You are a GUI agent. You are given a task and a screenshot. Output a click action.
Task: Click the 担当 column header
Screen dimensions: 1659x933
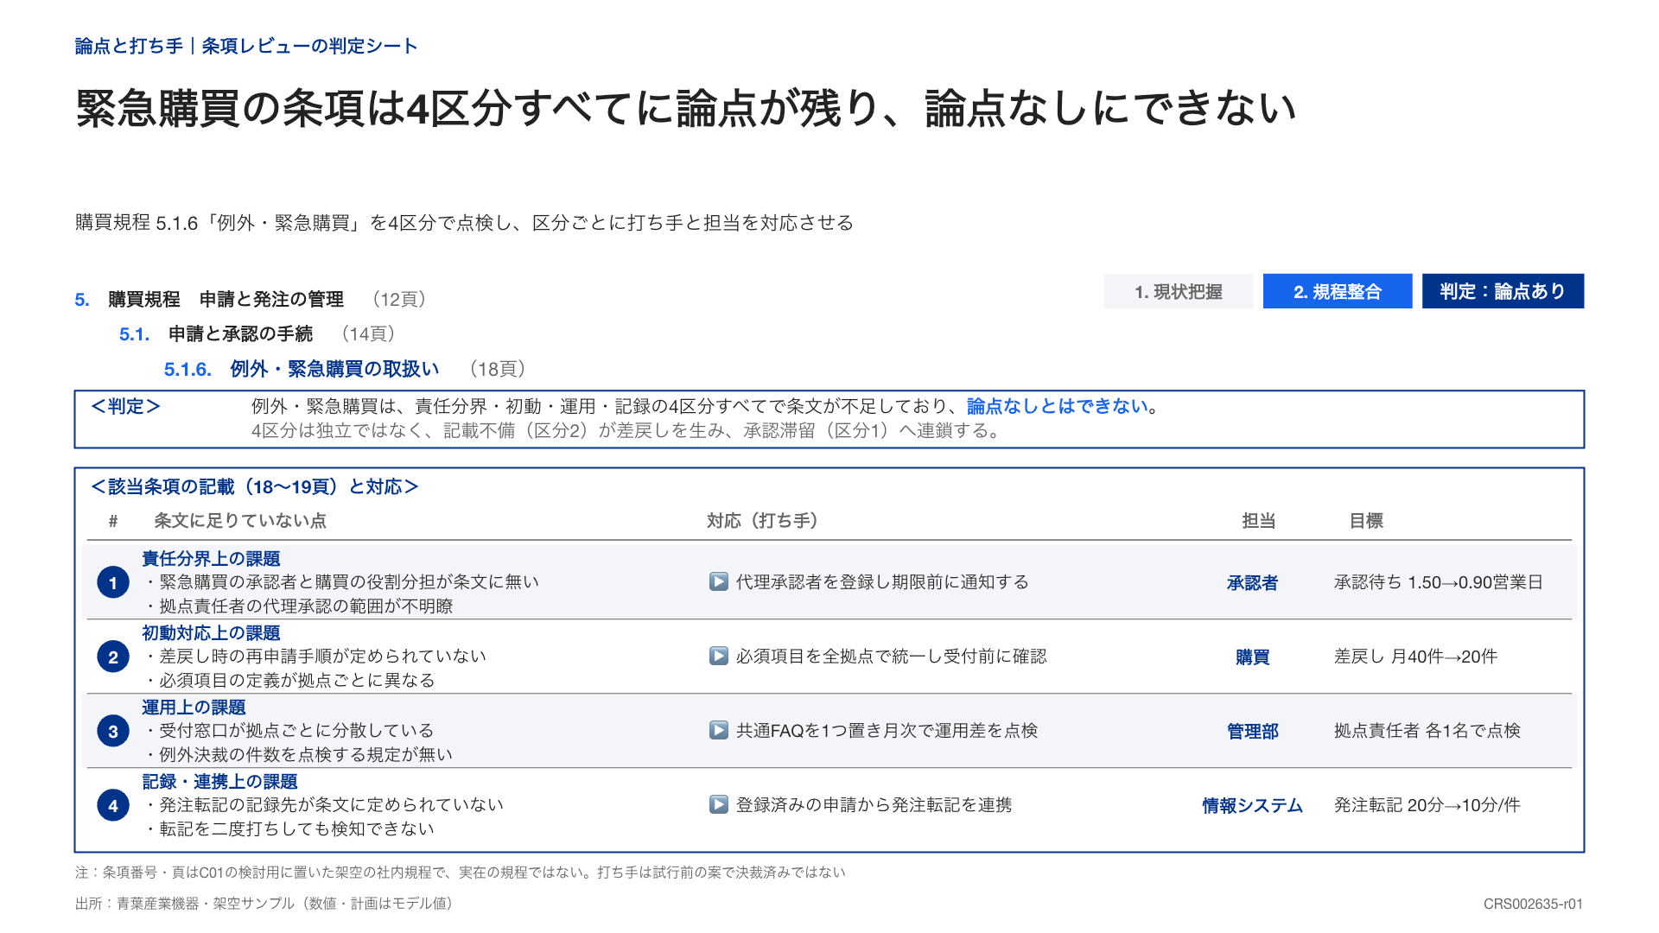(x=1258, y=521)
